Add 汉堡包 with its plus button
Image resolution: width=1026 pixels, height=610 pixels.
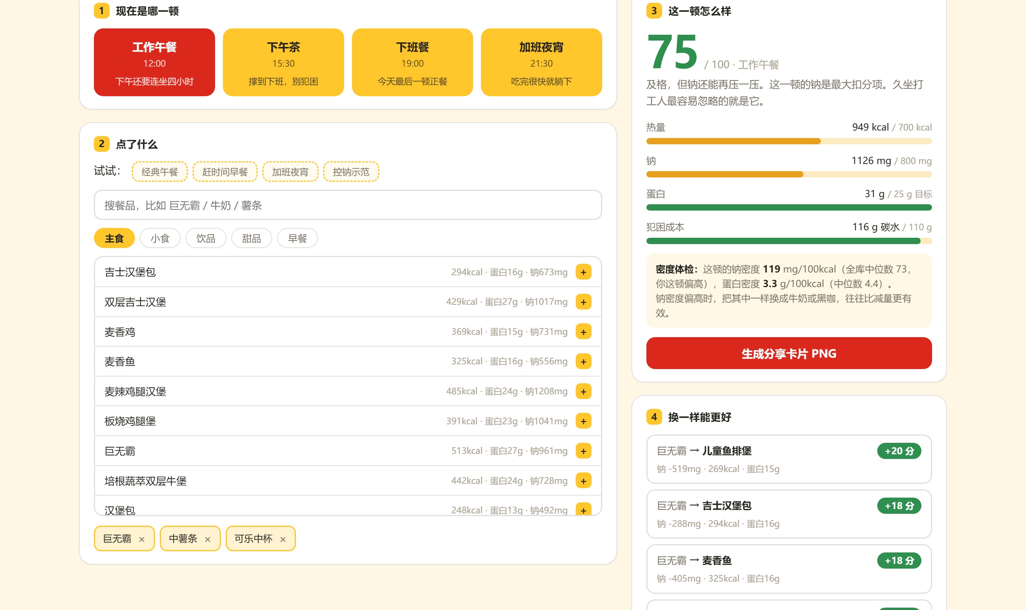point(583,510)
